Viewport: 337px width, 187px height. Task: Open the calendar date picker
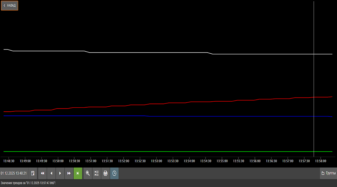33,173
